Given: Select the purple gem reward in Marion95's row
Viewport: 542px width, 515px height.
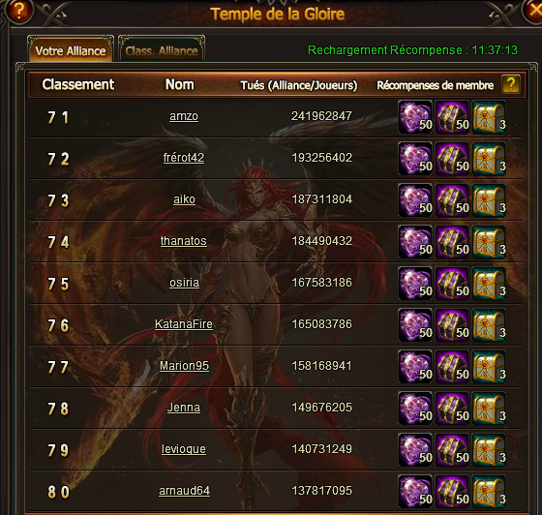Looking at the screenshot, I should [x=415, y=367].
